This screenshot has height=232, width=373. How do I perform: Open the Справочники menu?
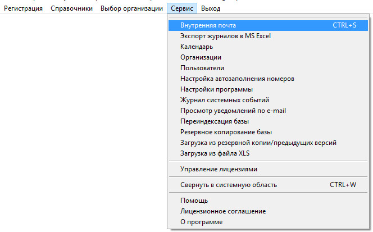71,9
